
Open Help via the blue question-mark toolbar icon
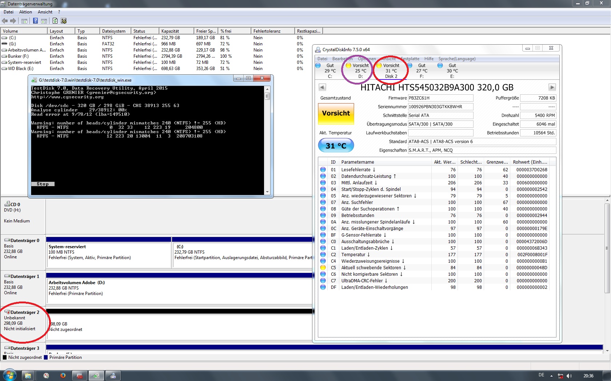(35, 21)
